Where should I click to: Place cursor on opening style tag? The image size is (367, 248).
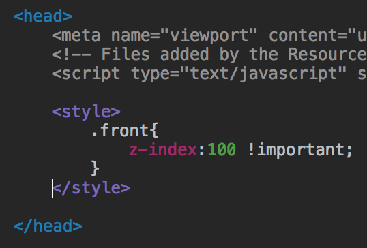coord(86,112)
